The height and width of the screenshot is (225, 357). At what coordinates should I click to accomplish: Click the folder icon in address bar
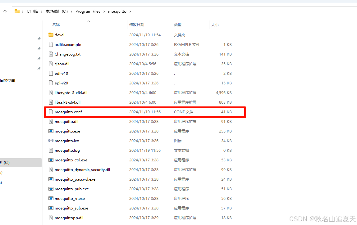point(17,11)
